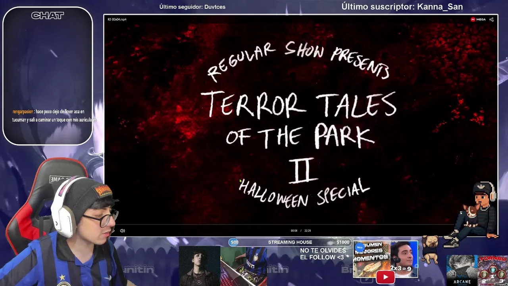The width and height of the screenshot is (508, 286).
Task: Click the YouTube play icon on the thumbnail
Action: [385, 277]
